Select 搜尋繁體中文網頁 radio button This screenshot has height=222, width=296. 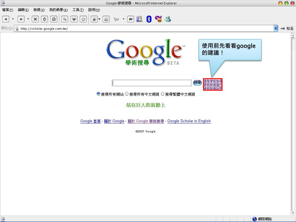tap(162, 94)
